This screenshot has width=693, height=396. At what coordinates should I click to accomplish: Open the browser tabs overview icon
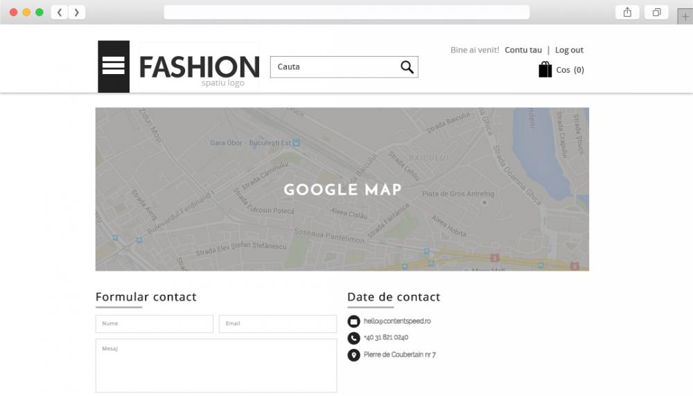656,12
